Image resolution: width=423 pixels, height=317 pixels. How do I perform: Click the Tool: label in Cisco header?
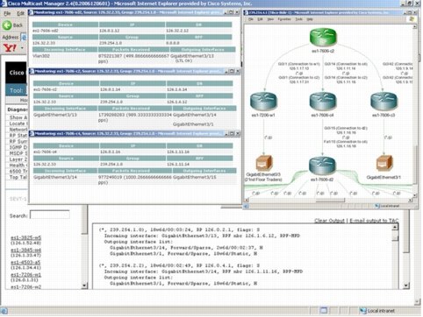coord(17,90)
